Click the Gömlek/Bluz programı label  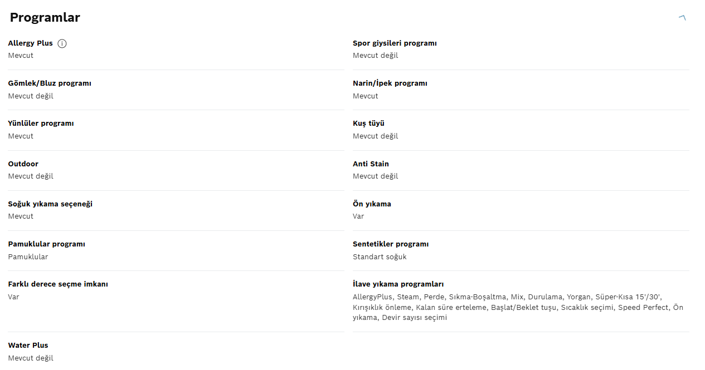pos(50,83)
